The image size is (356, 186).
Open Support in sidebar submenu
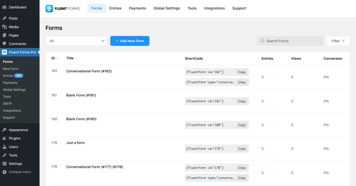pyautogui.click(x=9, y=118)
